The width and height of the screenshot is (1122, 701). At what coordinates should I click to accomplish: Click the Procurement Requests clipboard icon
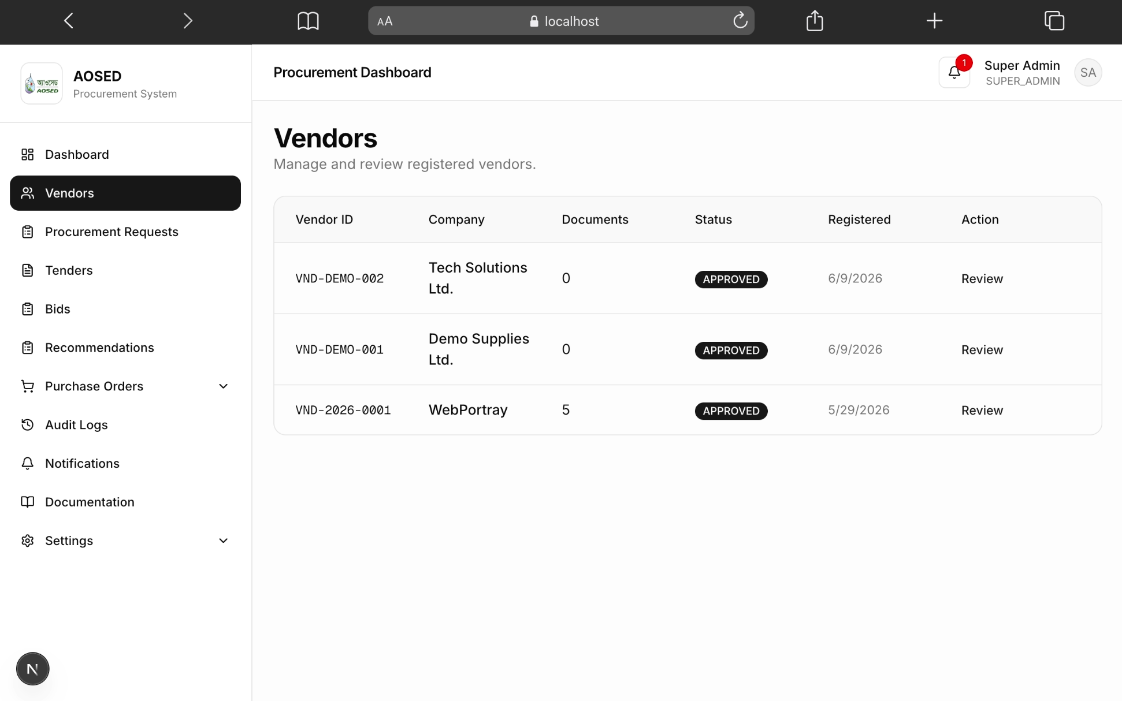click(x=27, y=232)
